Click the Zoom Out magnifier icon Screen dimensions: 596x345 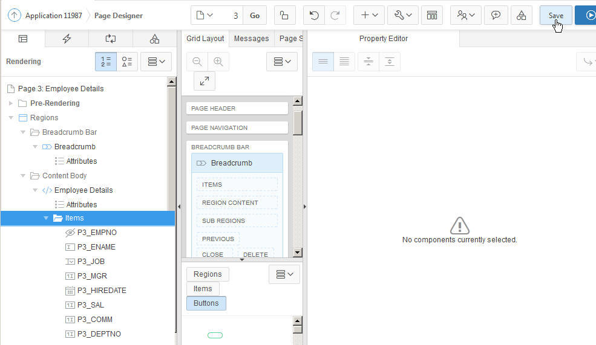[x=197, y=62]
